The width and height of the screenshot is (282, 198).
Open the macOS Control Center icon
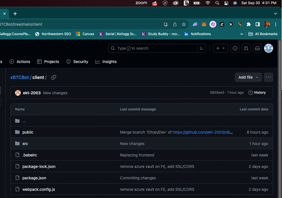tap(226, 3)
